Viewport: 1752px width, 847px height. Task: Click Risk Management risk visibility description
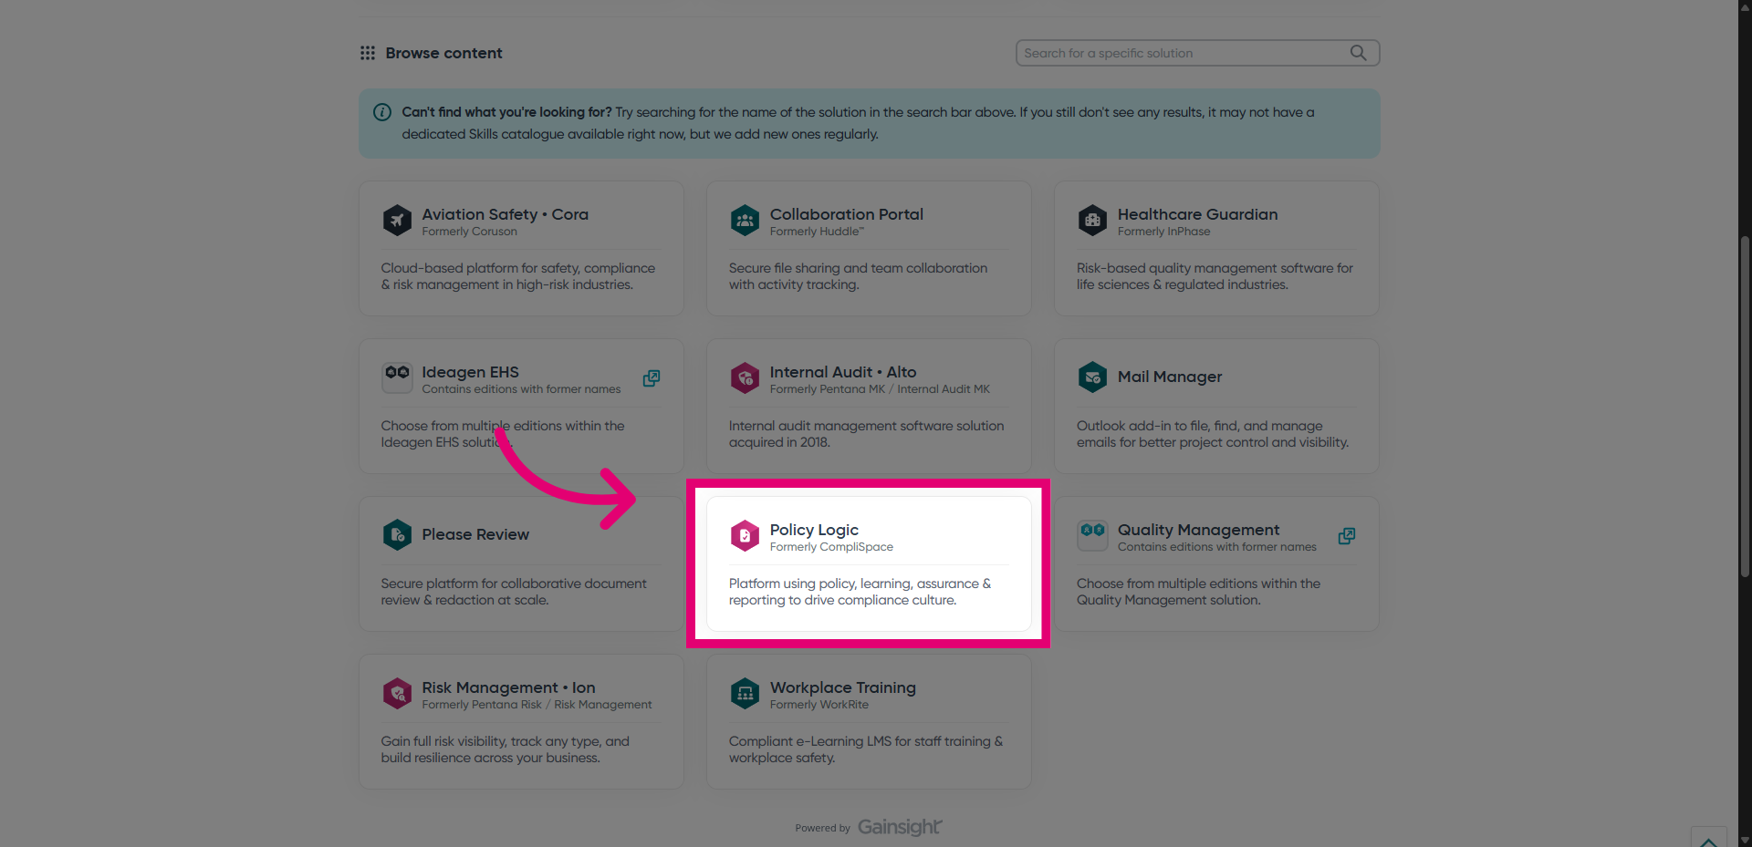click(506, 749)
